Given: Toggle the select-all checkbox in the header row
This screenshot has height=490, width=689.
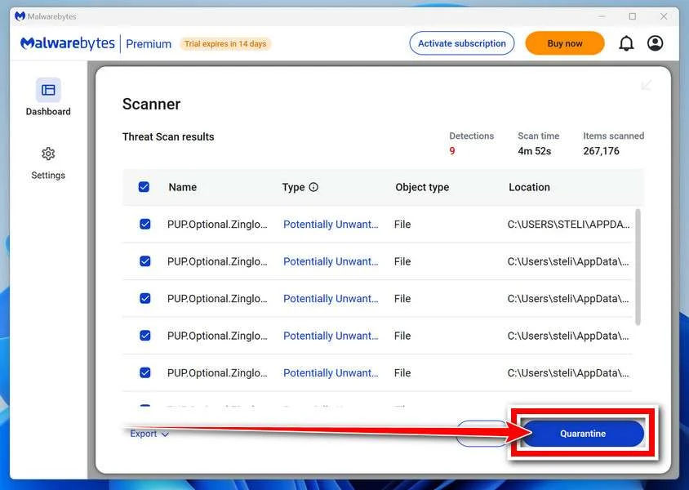Looking at the screenshot, I should 144,187.
